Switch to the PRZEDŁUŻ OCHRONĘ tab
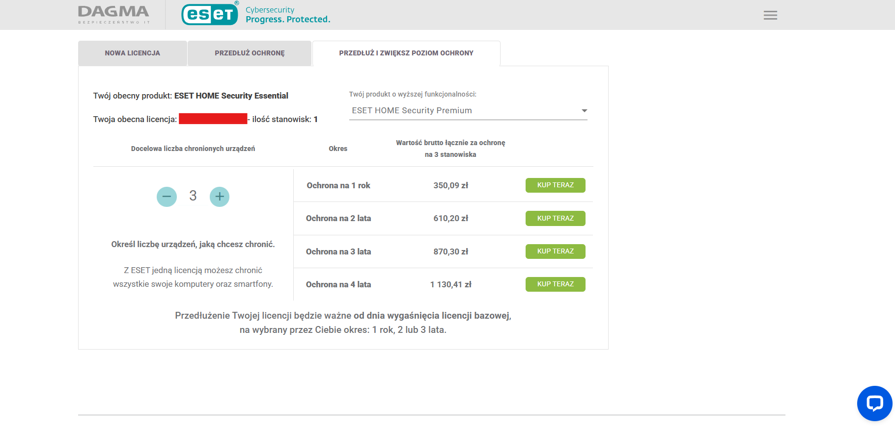 250,53
